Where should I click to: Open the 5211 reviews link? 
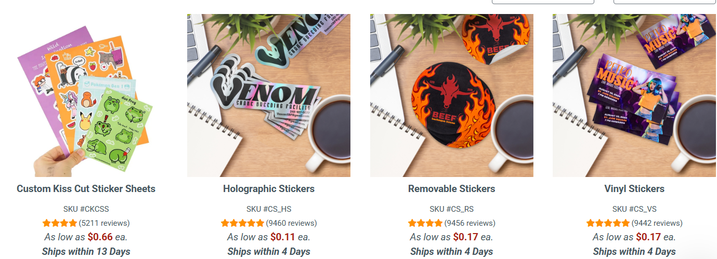(104, 223)
